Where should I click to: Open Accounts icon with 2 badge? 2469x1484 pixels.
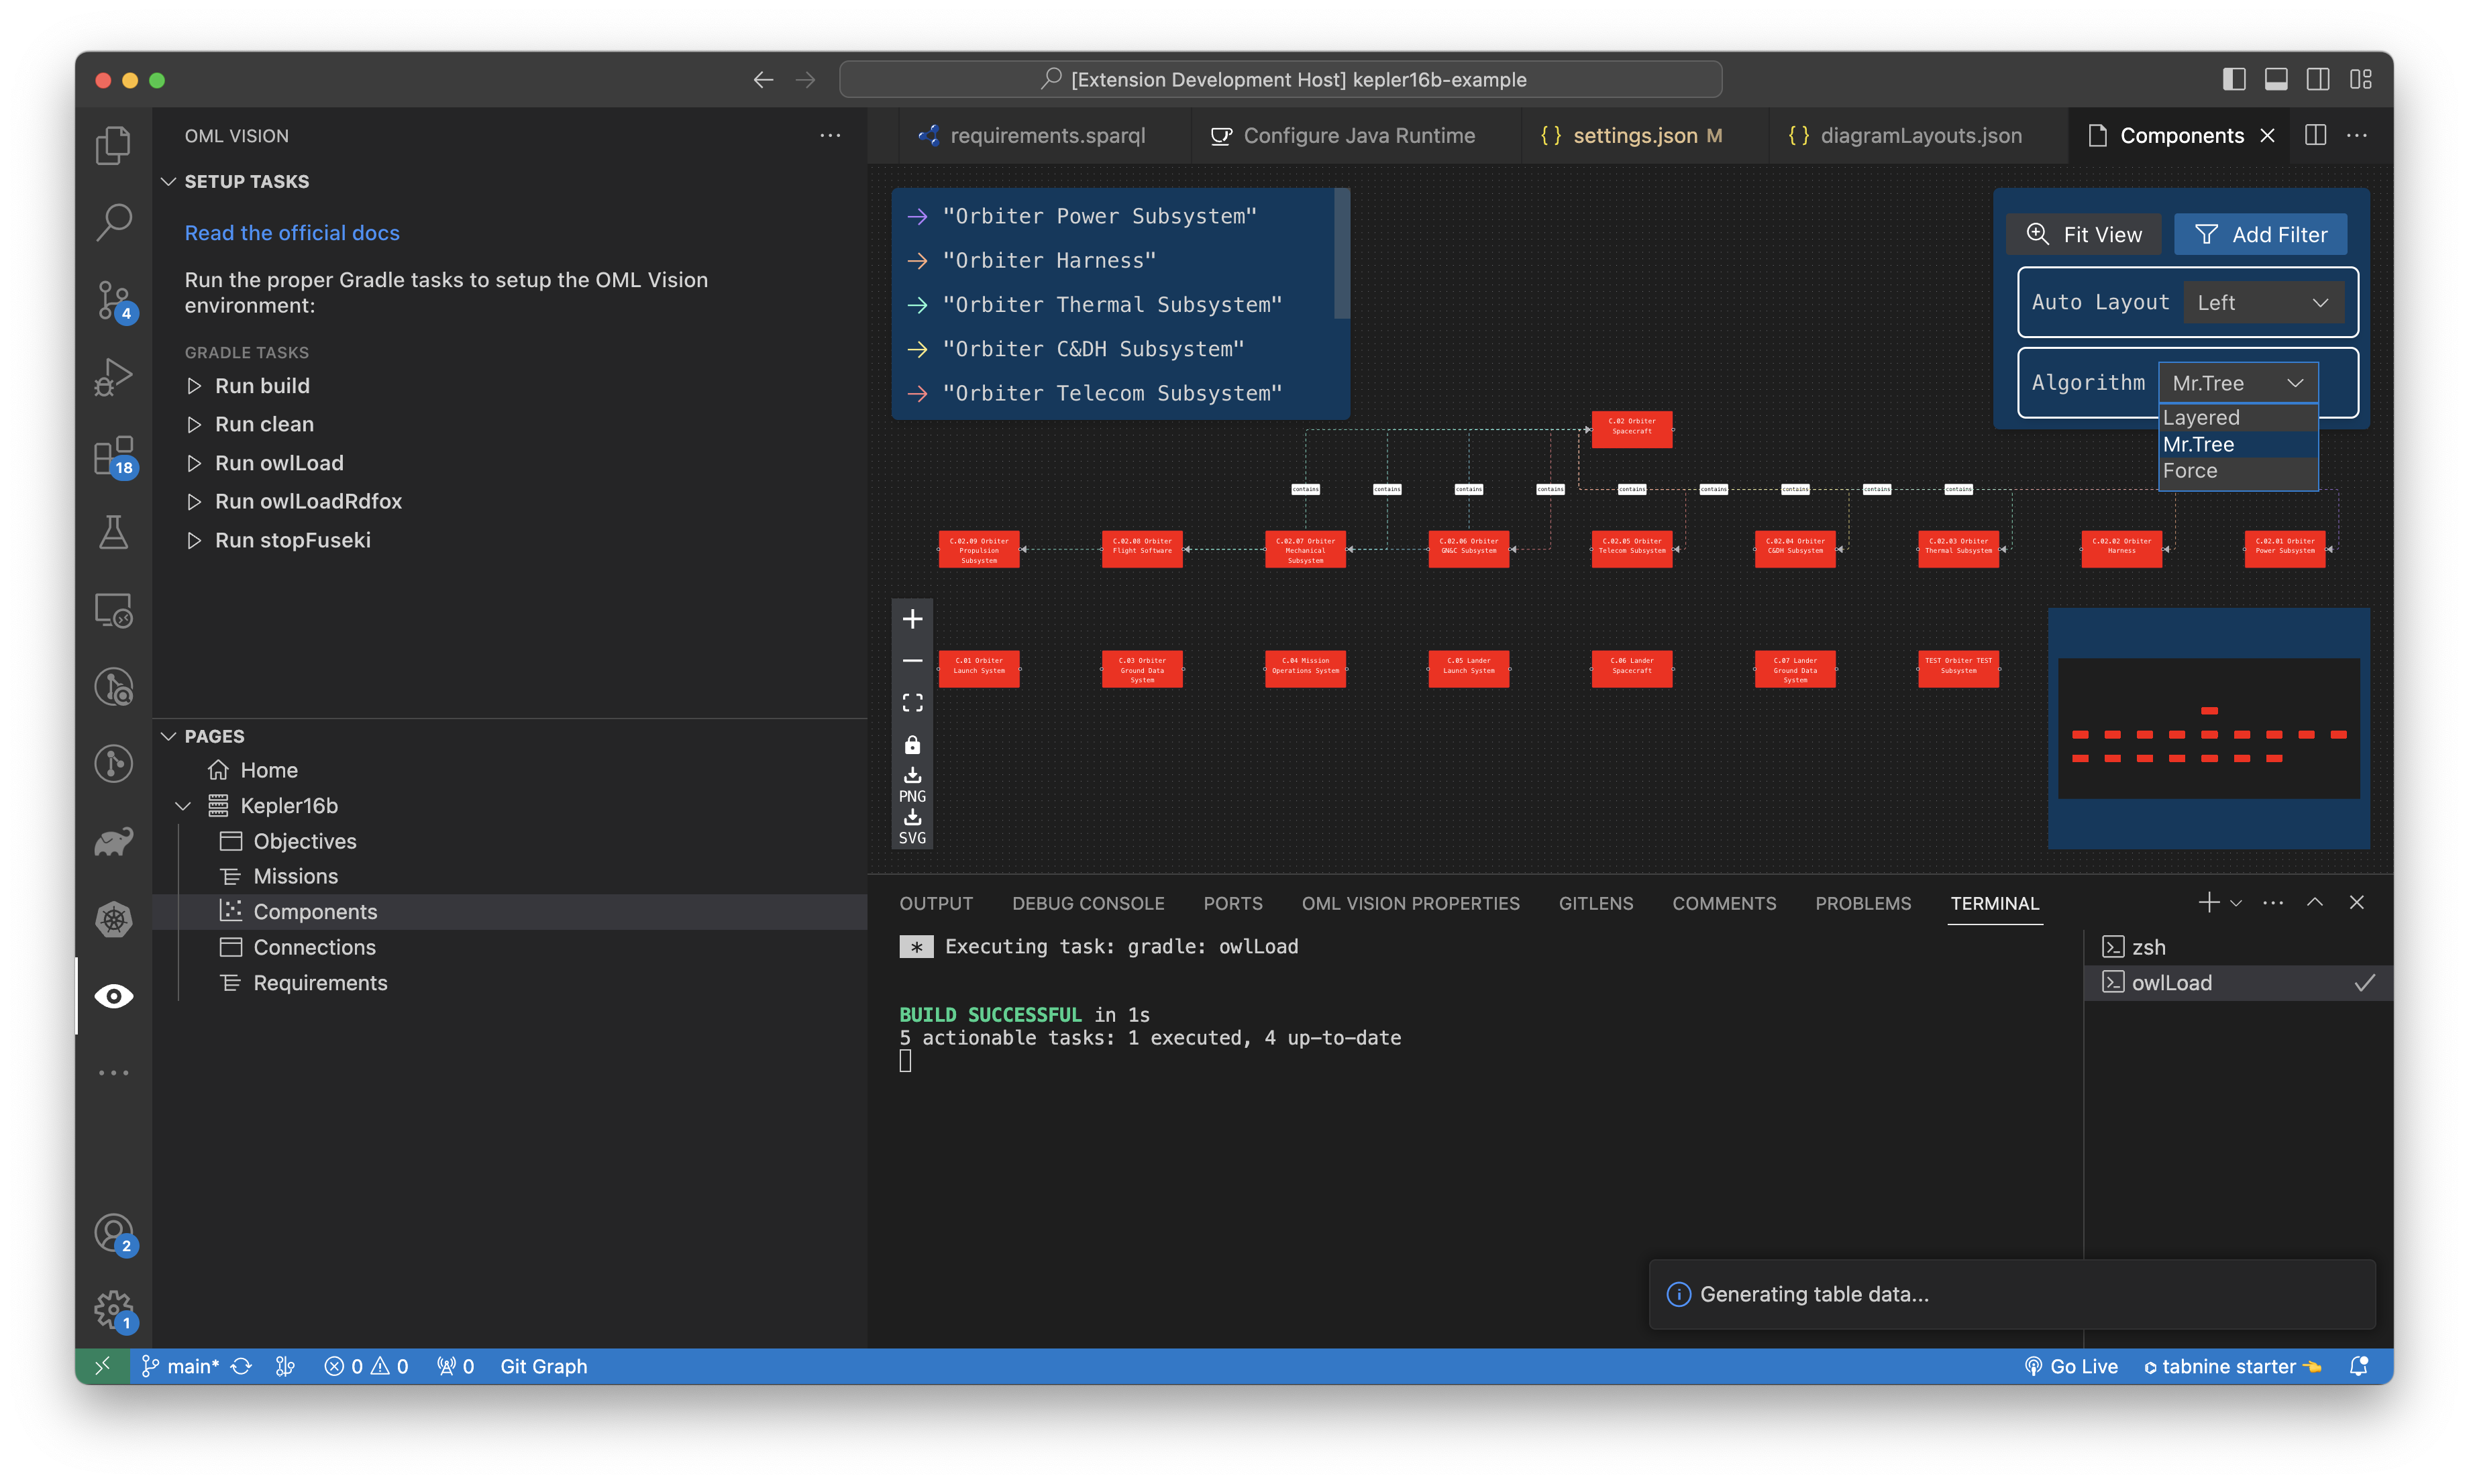point(113,1233)
